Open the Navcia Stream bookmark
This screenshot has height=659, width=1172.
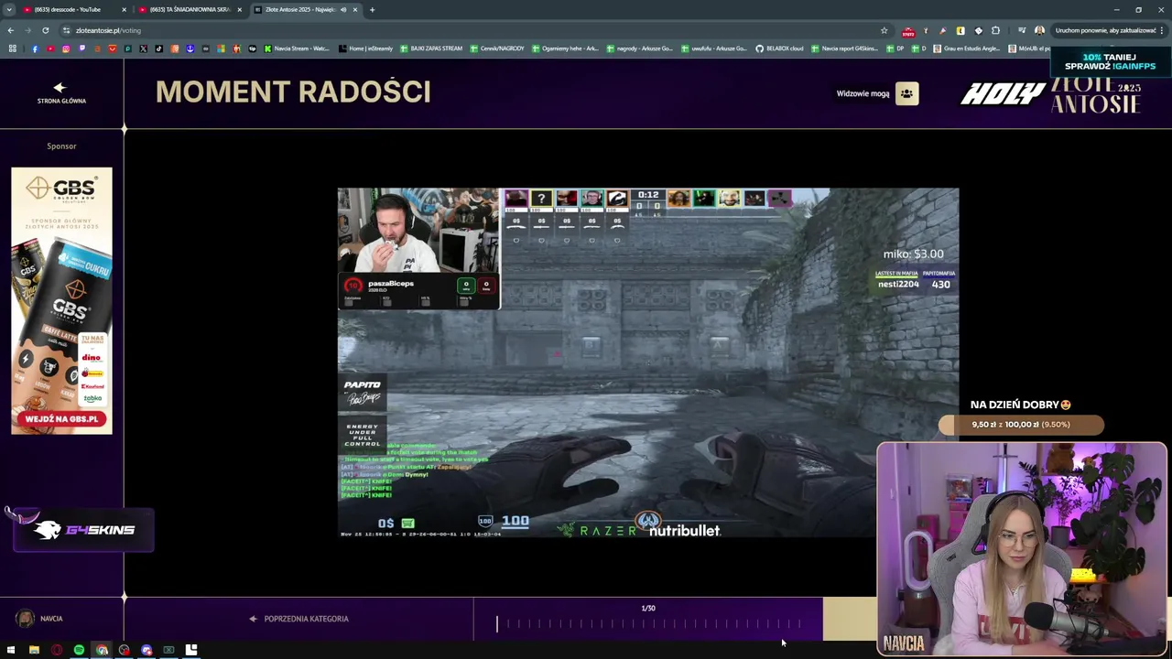coord(297,49)
